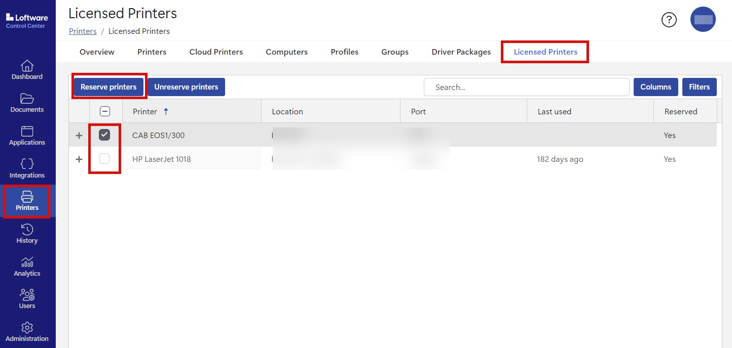
Task: Follow the Printers breadcrumb link
Action: tap(83, 31)
